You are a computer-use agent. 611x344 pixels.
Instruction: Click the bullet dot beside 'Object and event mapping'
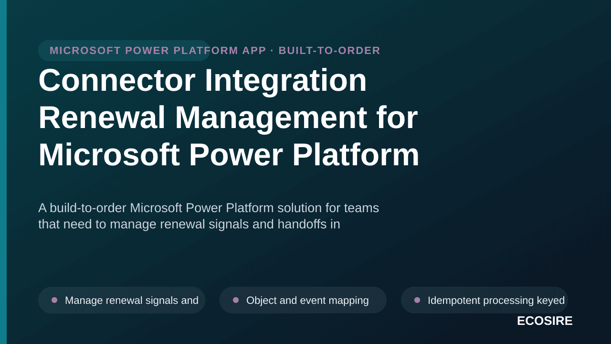coord(236,300)
